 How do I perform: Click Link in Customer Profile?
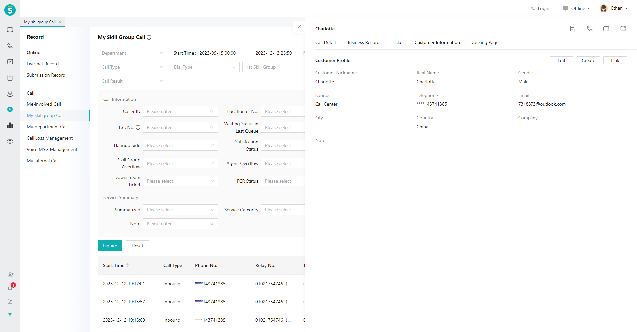click(x=615, y=60)
